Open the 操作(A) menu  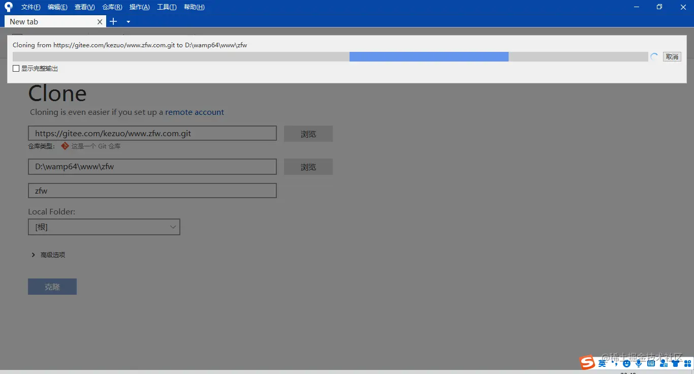coord(139,7)
